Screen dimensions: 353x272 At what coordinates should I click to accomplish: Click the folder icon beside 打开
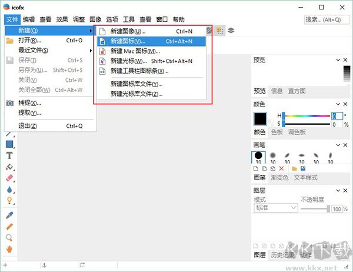pyautogui.click(x=9, y=41)
